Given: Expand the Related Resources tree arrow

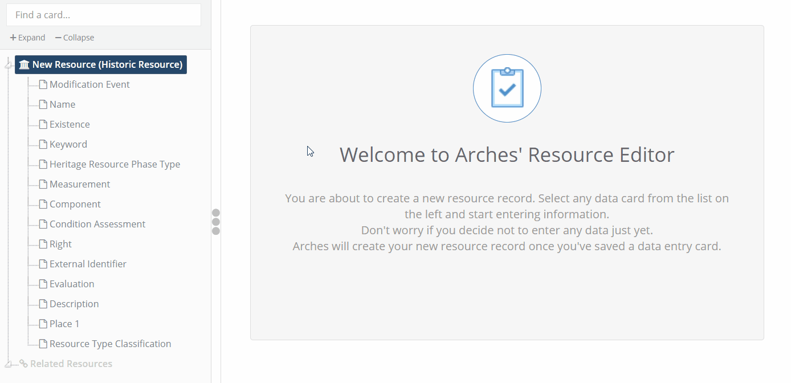Looking at the screenshot, I should 8,364.
